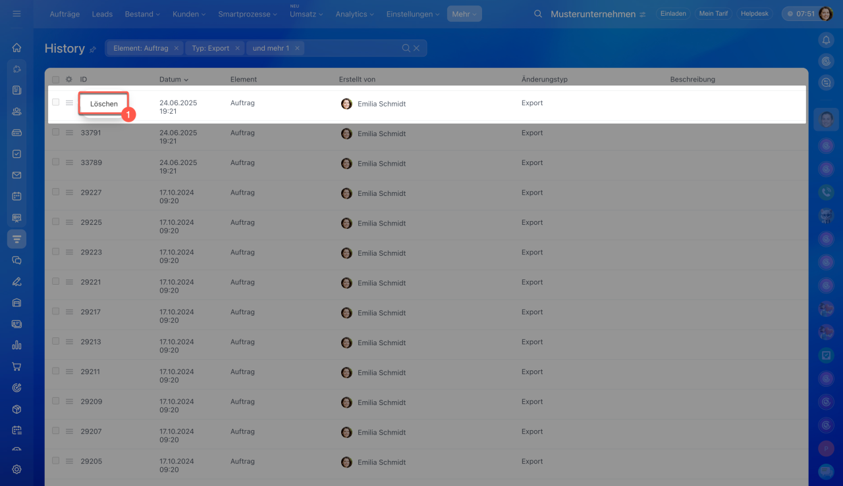Viewport: 843px width, 486px height.
Task: Click the home icon in left sidebar
Action: point(17,47)
